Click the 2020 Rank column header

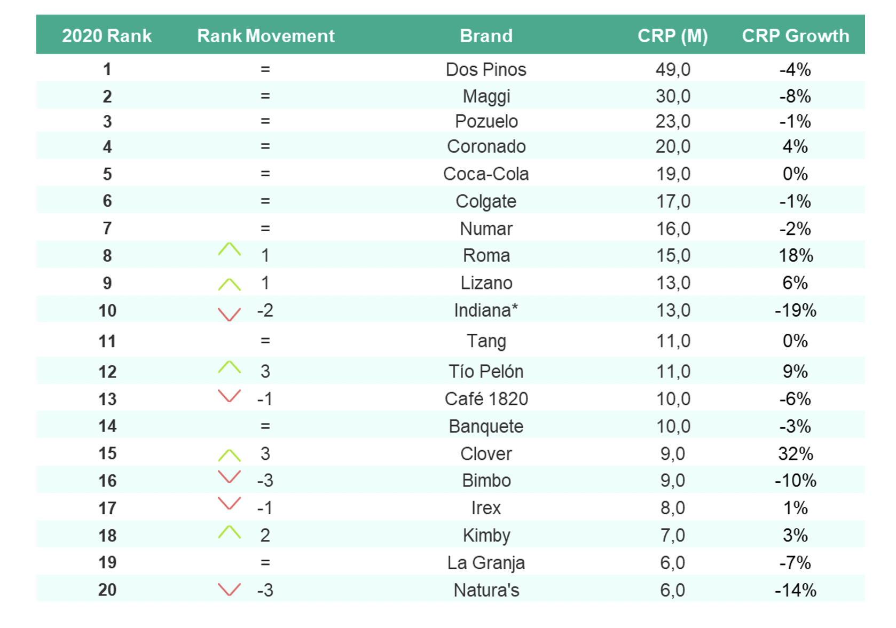click(x=107, y=36)
